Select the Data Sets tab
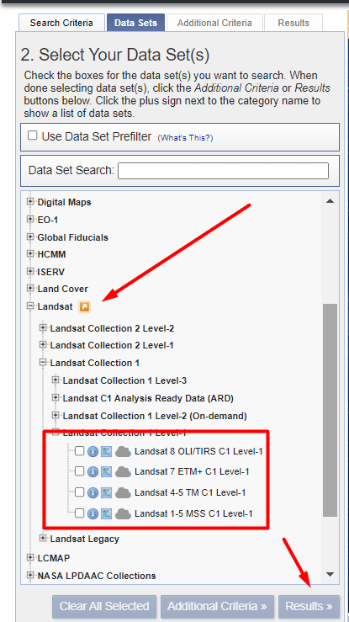The image size is (349, 622). coord(136,23)
